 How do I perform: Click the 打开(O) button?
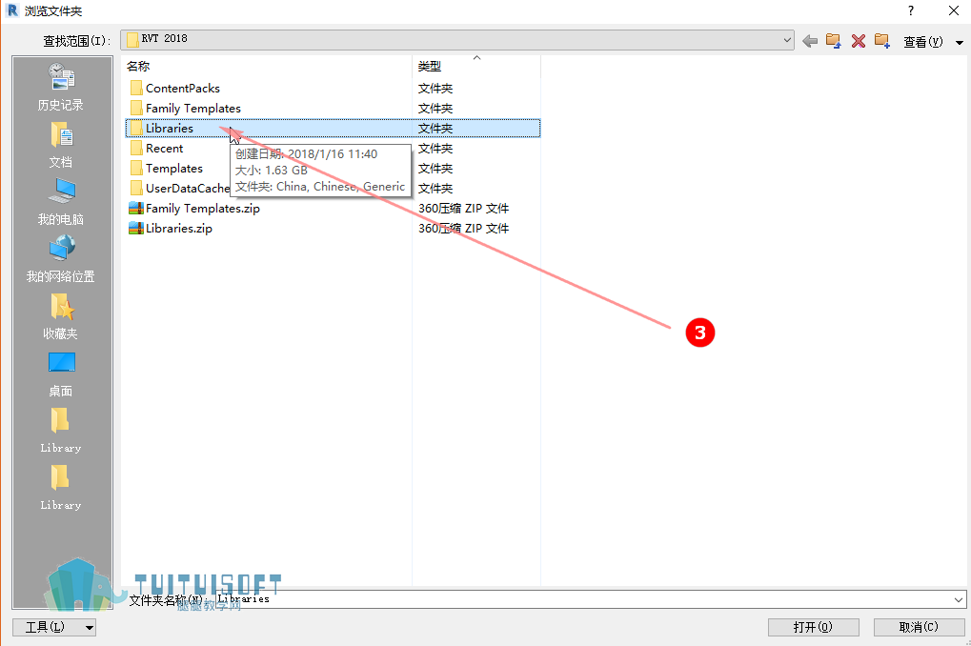(813, 627)
